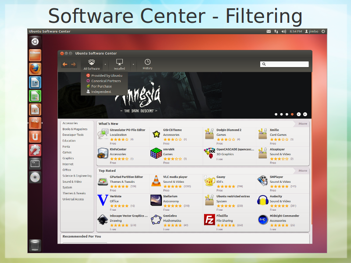Image resolution: width=351 pixels, height=263 pixels.
Task: Click More in Top Rated
Action: [x=303, y=171]
